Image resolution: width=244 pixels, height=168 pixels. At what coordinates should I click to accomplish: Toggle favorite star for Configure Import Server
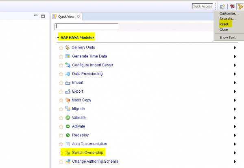61,65
